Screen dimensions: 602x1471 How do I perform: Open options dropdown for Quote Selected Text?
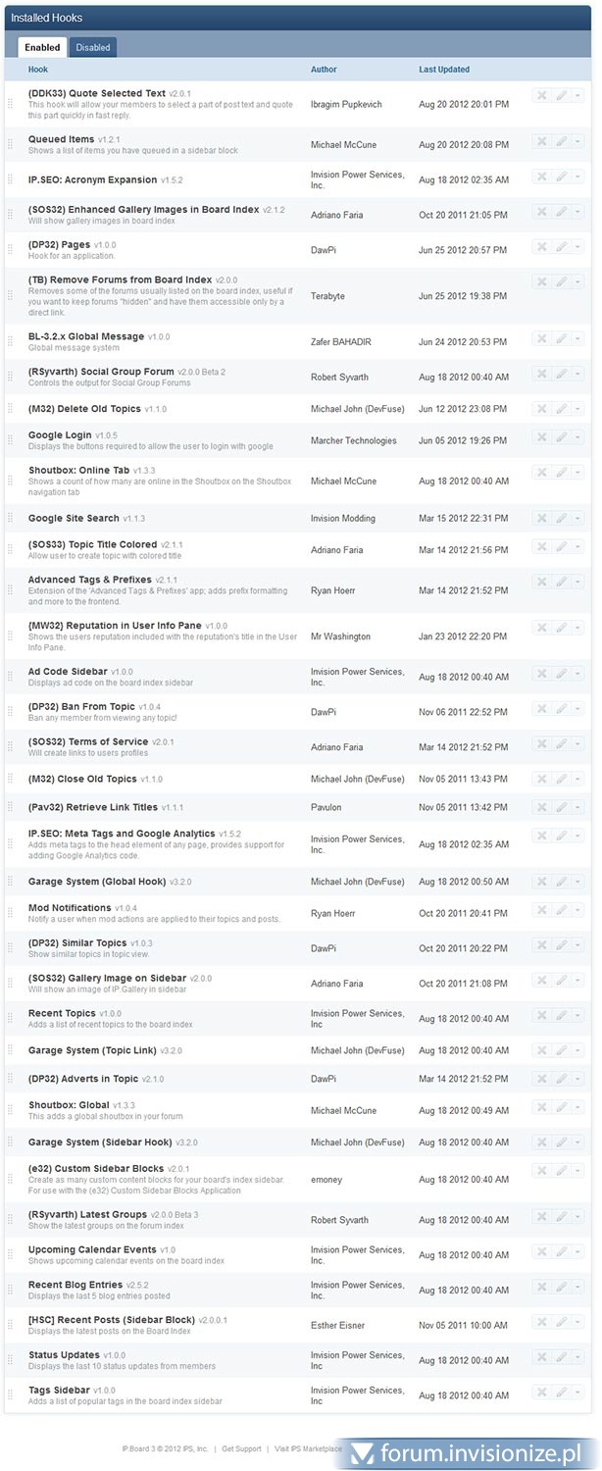pos(577,95)
